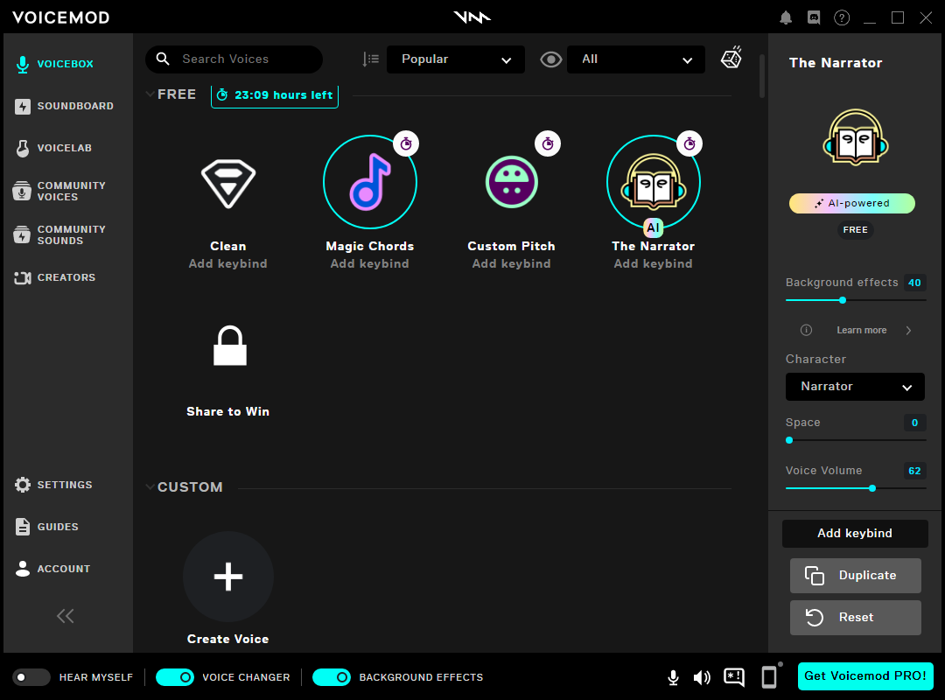Click the Learn more chevron arrow
Screen dimensions: 945x700
908,330
